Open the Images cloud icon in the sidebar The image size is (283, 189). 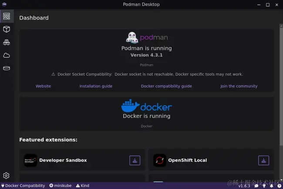[x=7, y=55]
